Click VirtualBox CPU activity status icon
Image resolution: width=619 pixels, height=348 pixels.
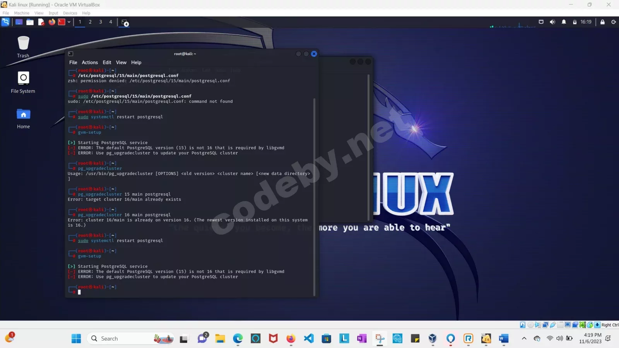click(583, 325)
